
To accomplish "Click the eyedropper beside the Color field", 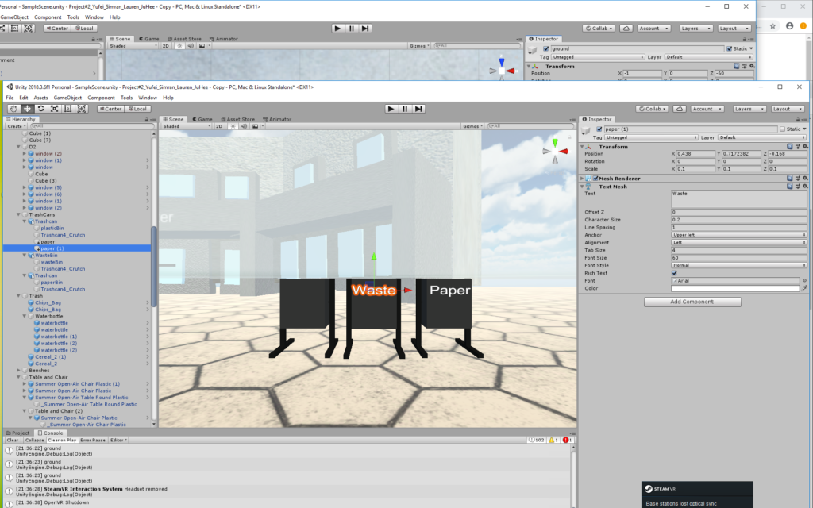I will [803, 288].
